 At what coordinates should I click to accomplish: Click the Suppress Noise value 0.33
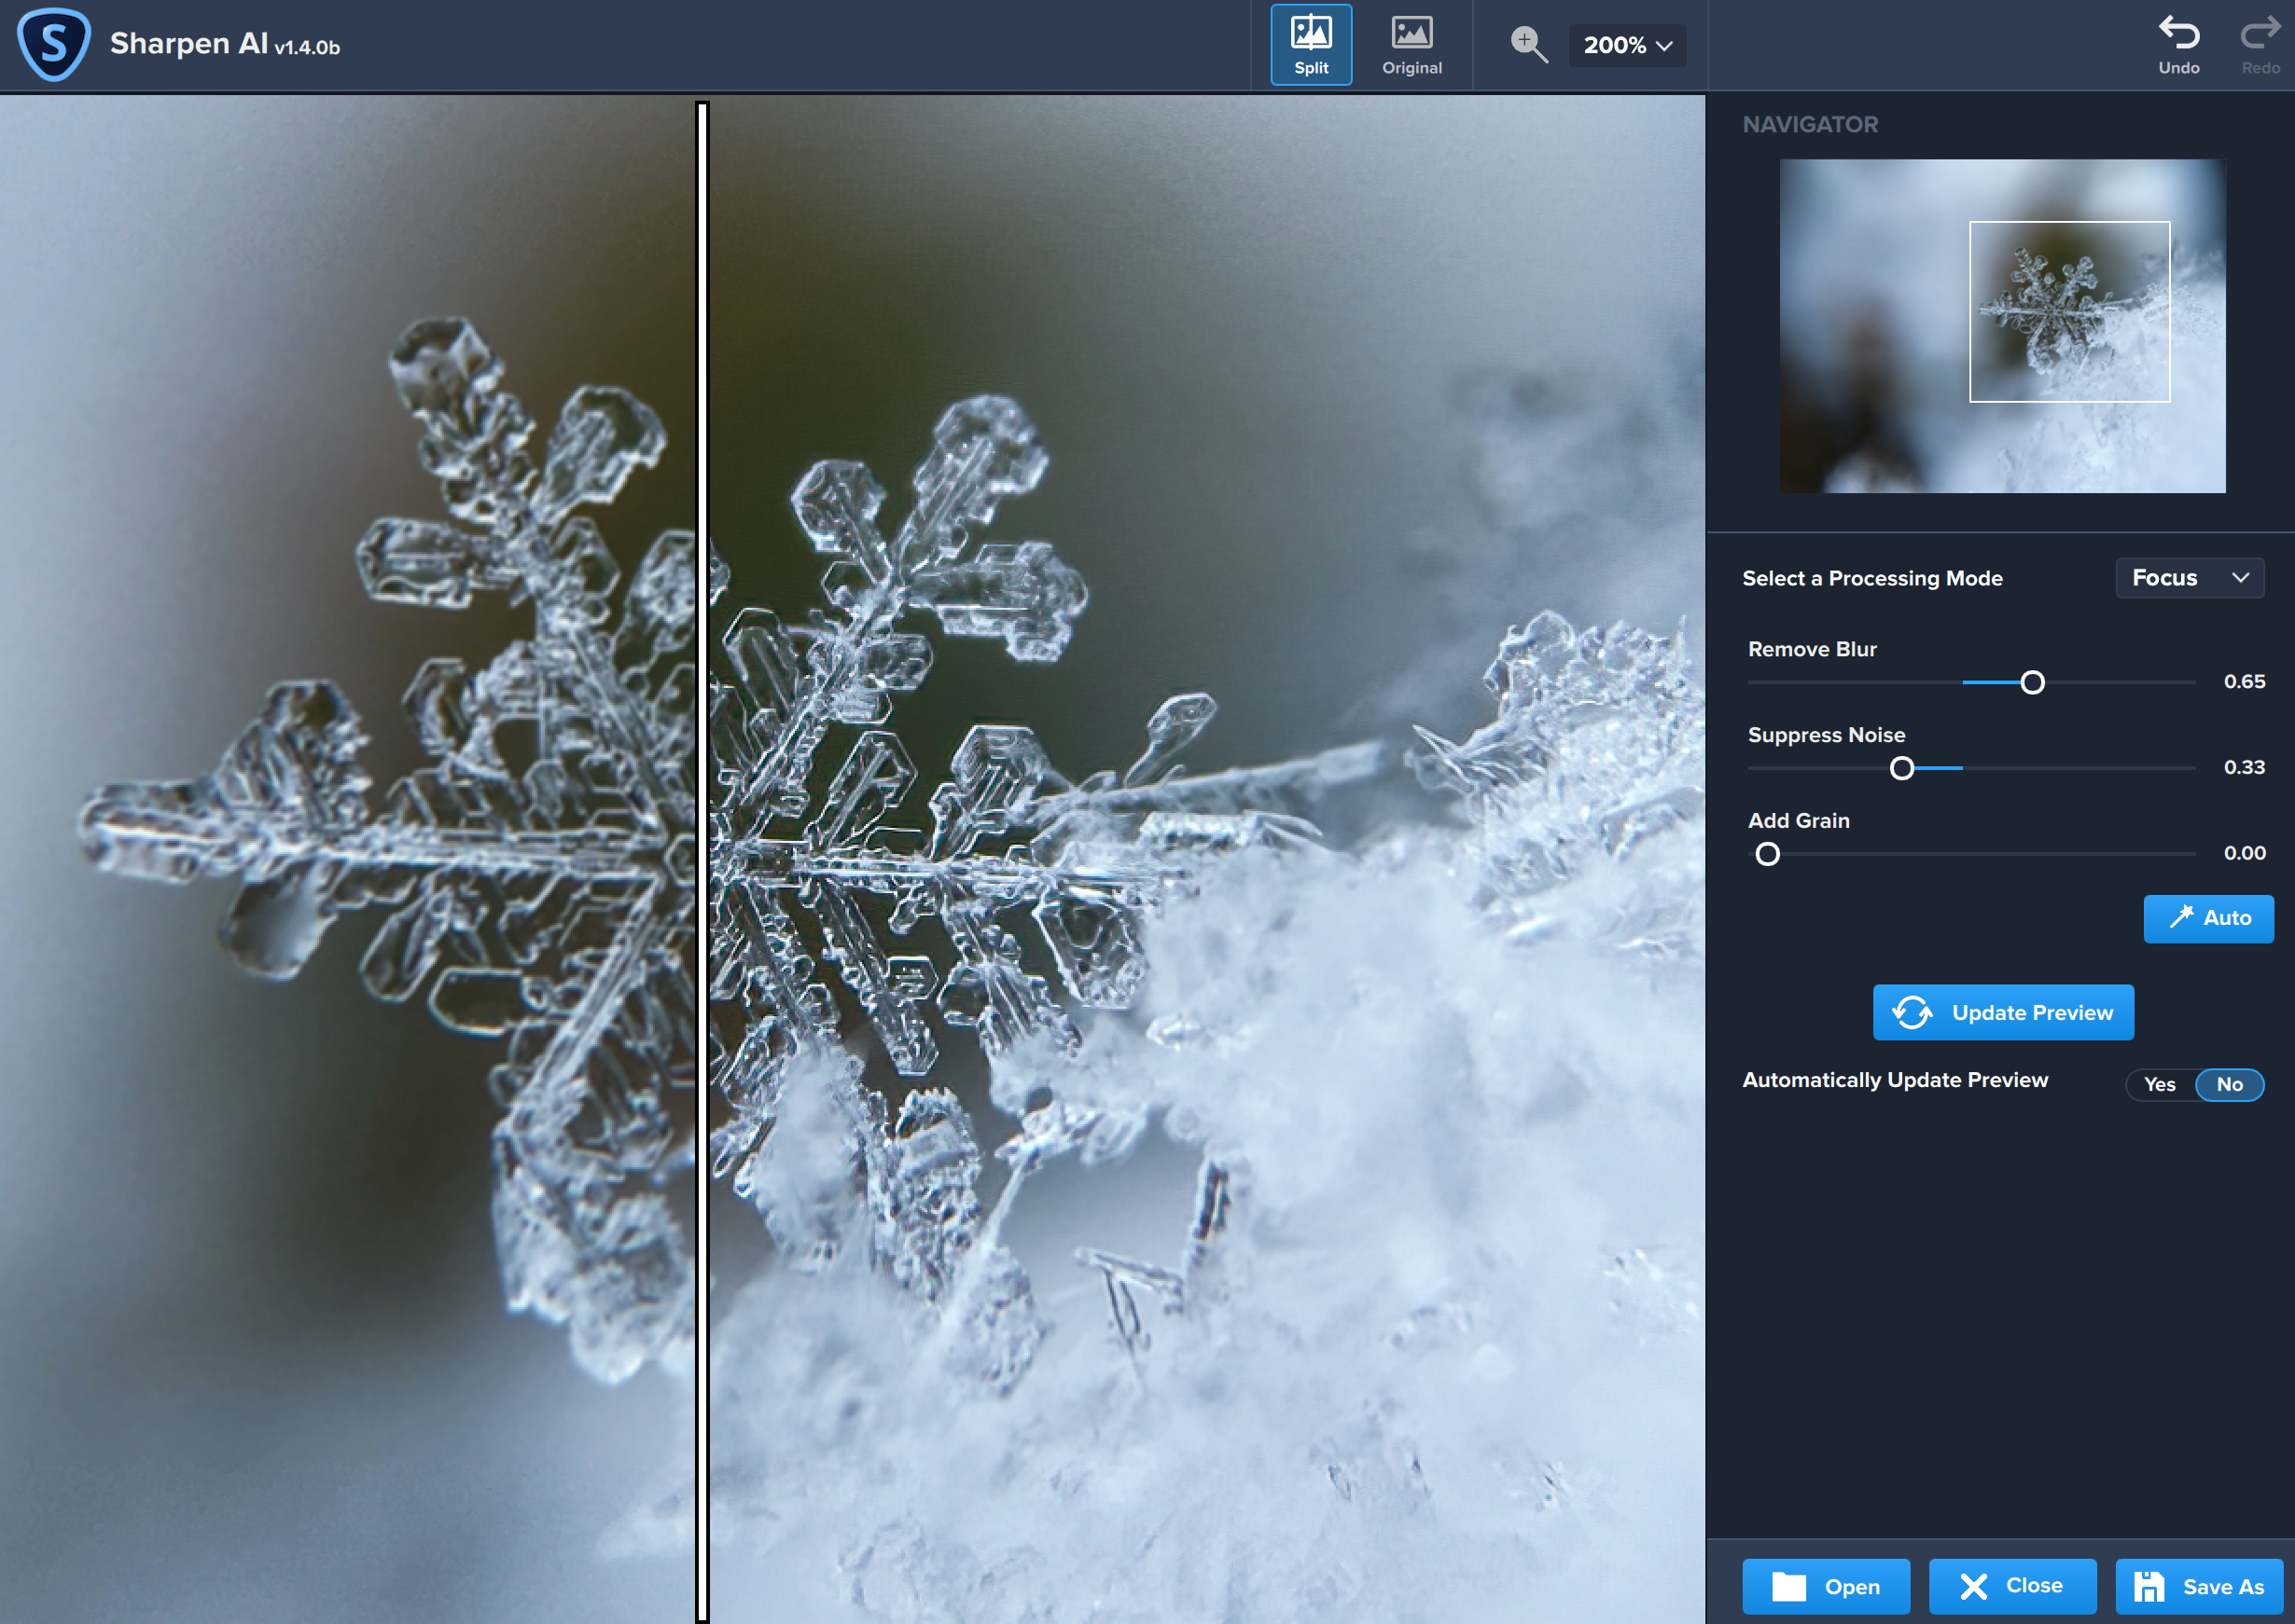point(2244,767)
